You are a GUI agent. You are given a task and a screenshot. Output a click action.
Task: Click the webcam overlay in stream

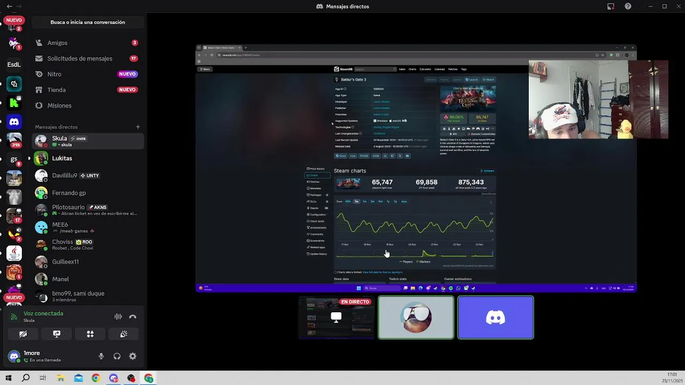click(x=598, y=99)
